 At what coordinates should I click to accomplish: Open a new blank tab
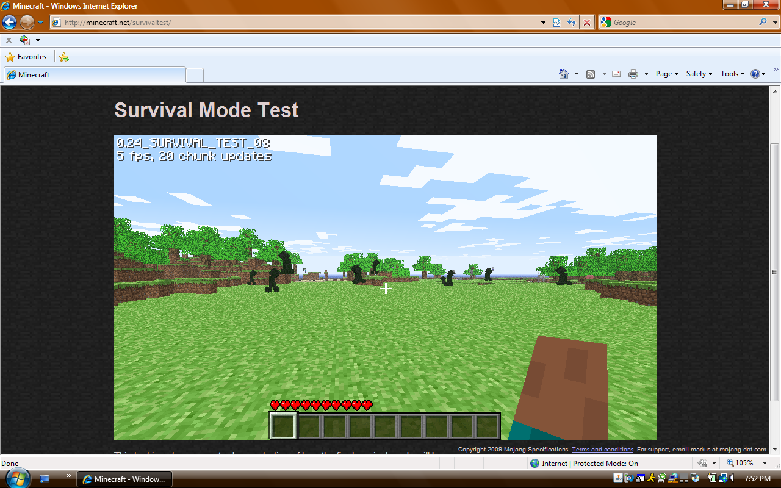195,75
